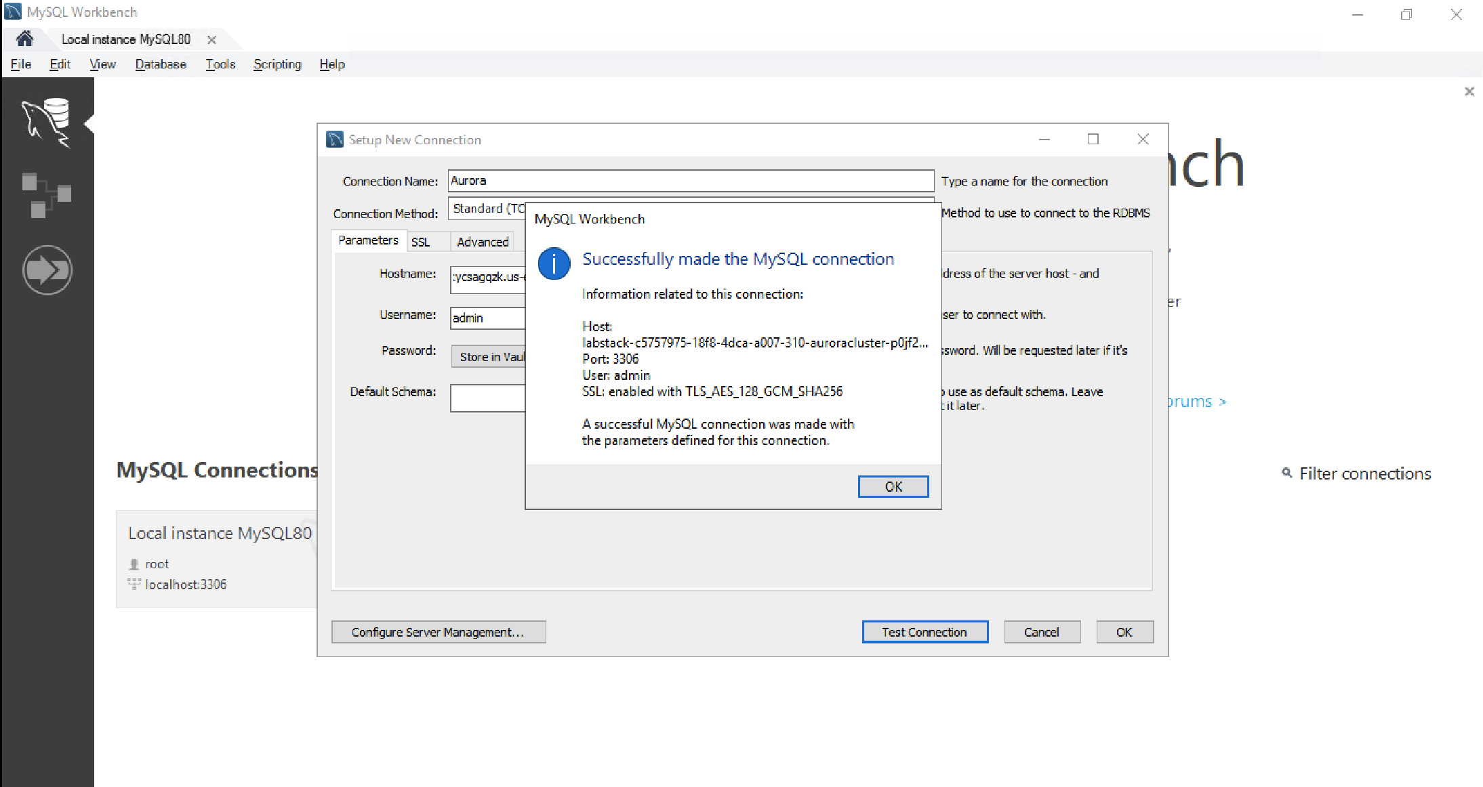Open Configure Server Management
This screenshot has width=1483, height=787.
tap(439, 632)
